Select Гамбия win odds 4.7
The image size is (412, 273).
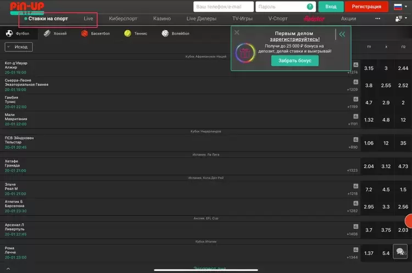point(369,103)
